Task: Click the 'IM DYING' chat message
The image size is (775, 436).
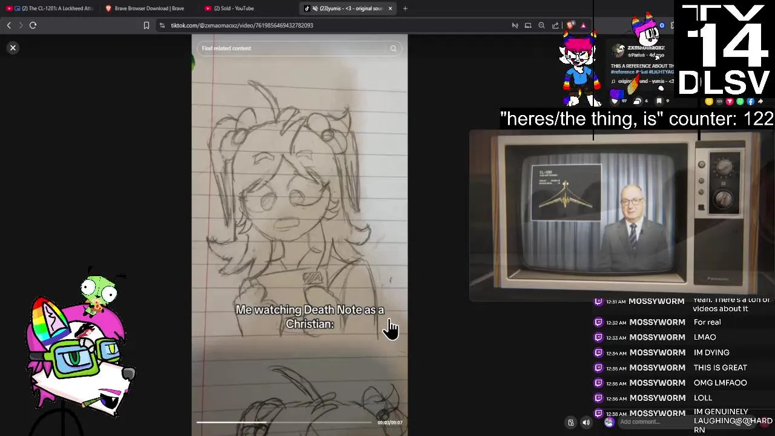Action: pyautogui.click(x=711, y=352)
